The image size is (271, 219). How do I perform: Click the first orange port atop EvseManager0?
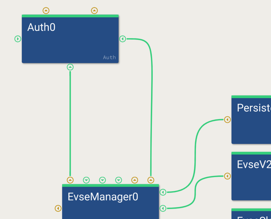70,180
